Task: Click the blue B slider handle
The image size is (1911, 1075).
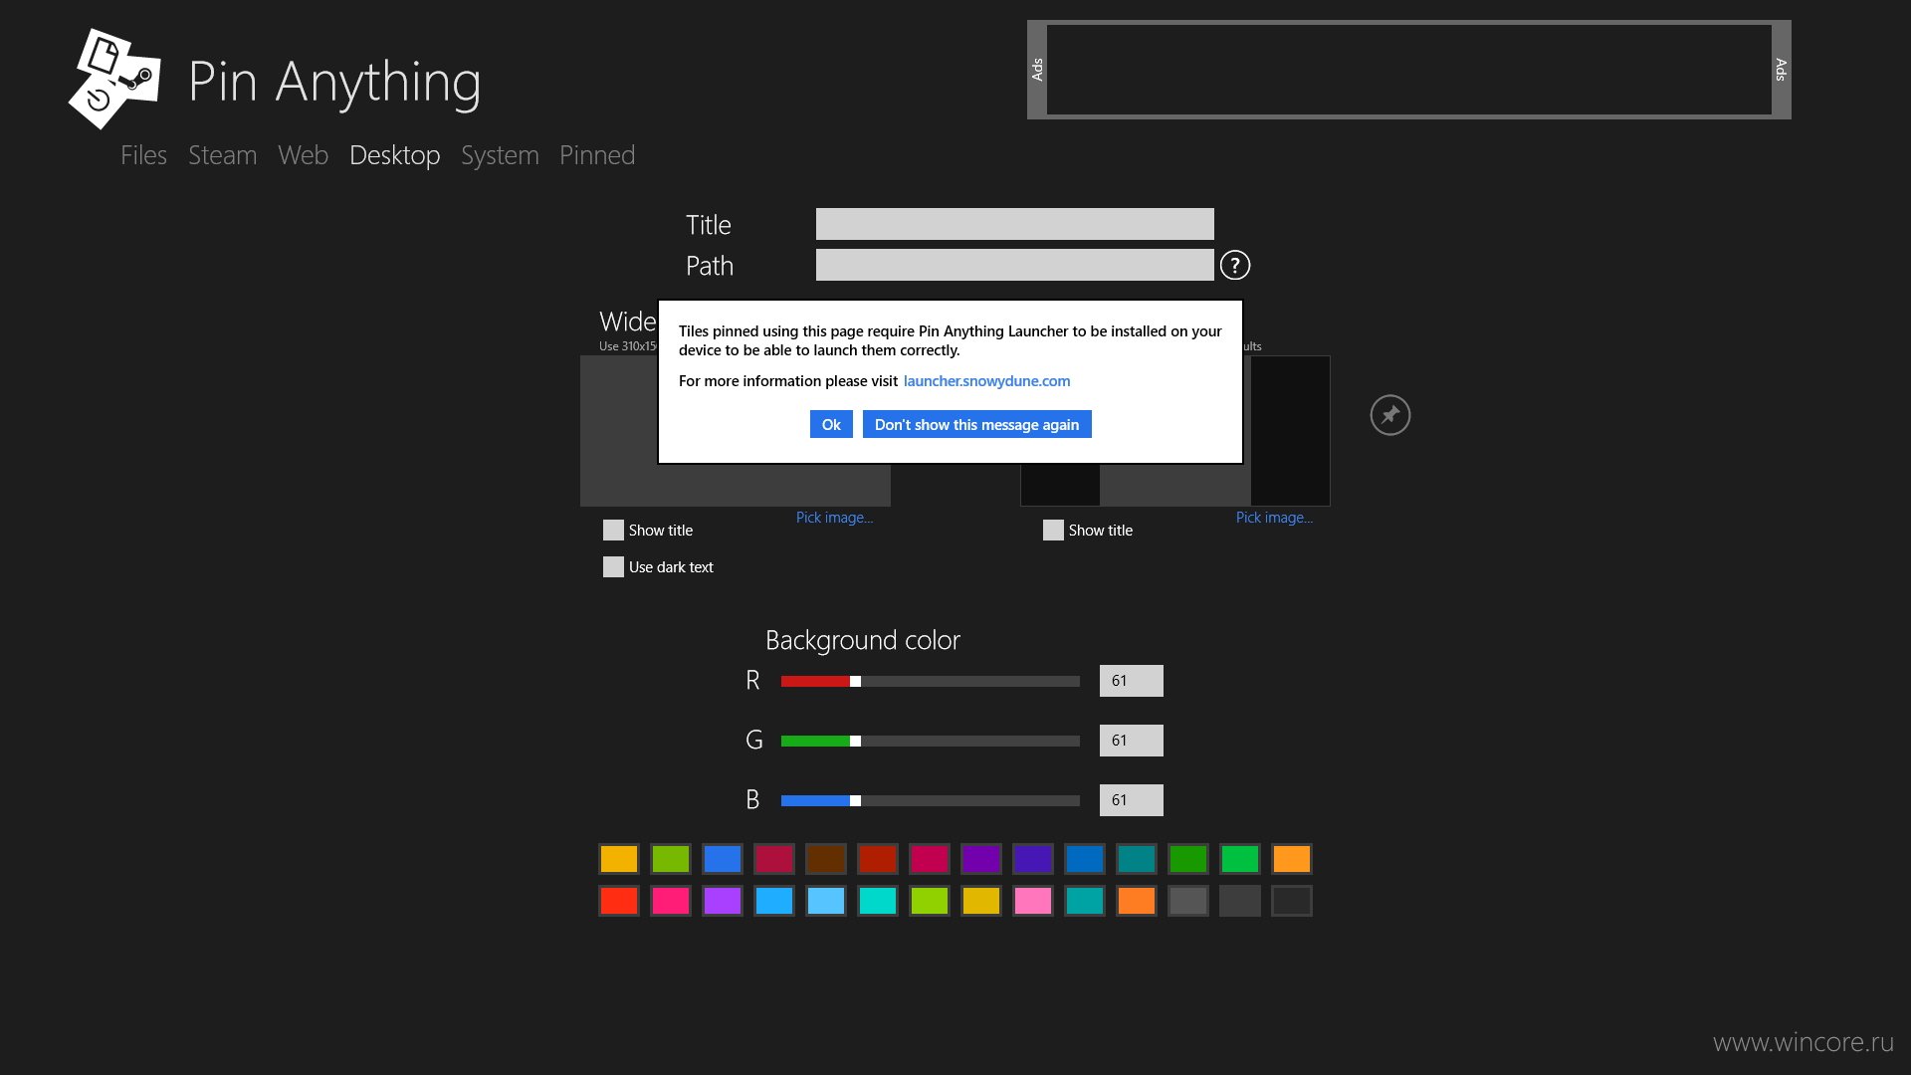Action: coord(855,800)
